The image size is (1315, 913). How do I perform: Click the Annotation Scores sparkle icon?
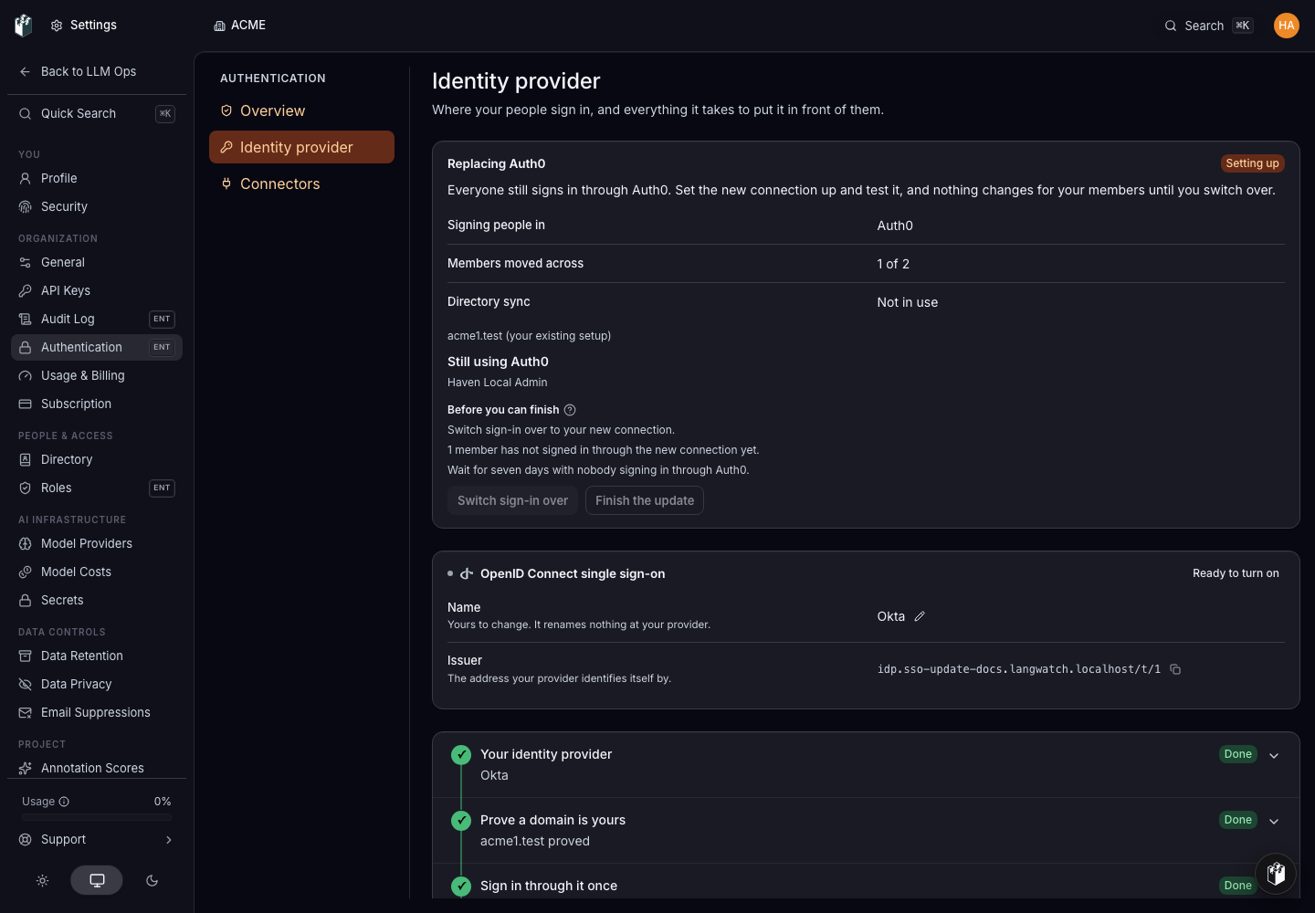[26, 768]
